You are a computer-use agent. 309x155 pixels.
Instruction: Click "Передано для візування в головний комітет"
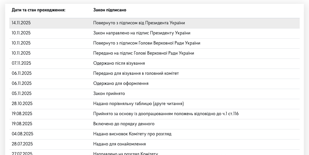click(136, 73)
